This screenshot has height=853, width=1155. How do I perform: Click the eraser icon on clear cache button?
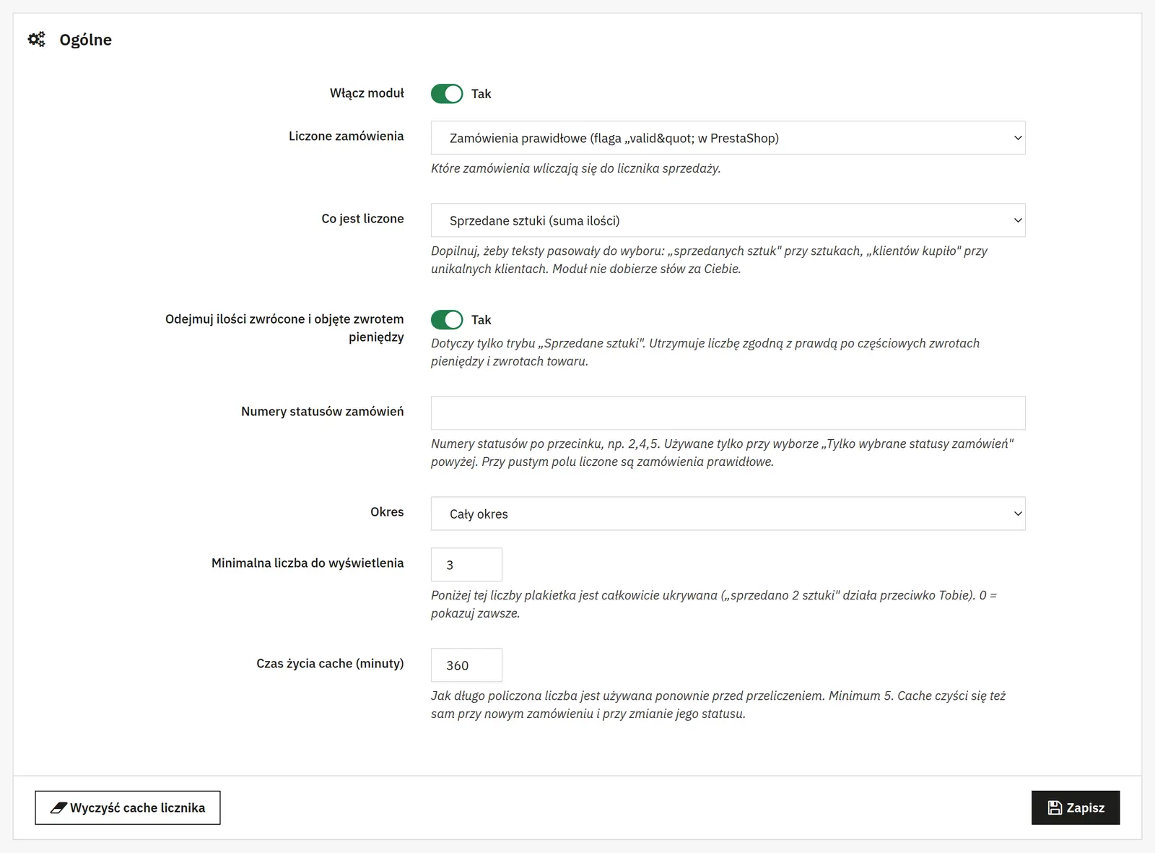pos(58,807)
